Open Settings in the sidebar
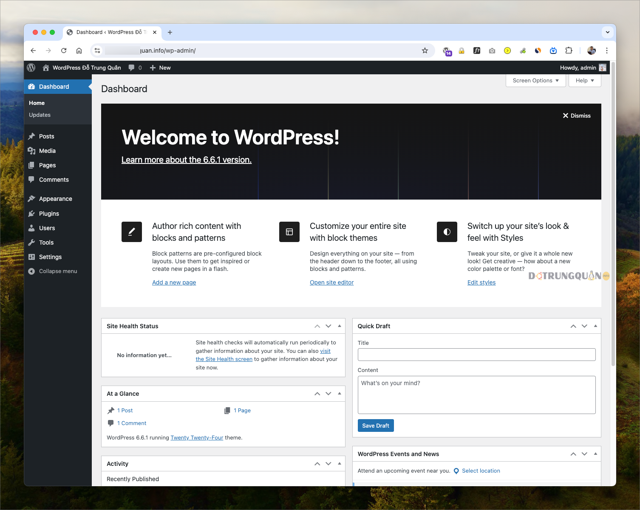 pos(58,257)
